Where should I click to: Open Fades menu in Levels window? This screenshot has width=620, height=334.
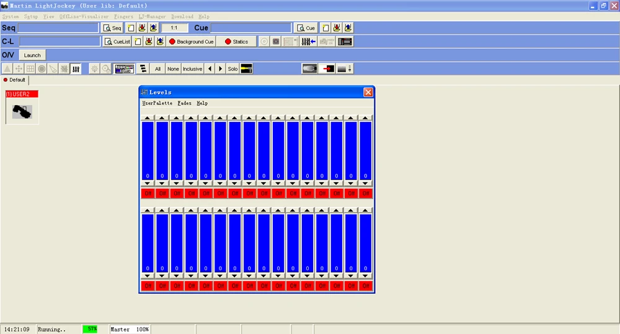pos(184,103)
